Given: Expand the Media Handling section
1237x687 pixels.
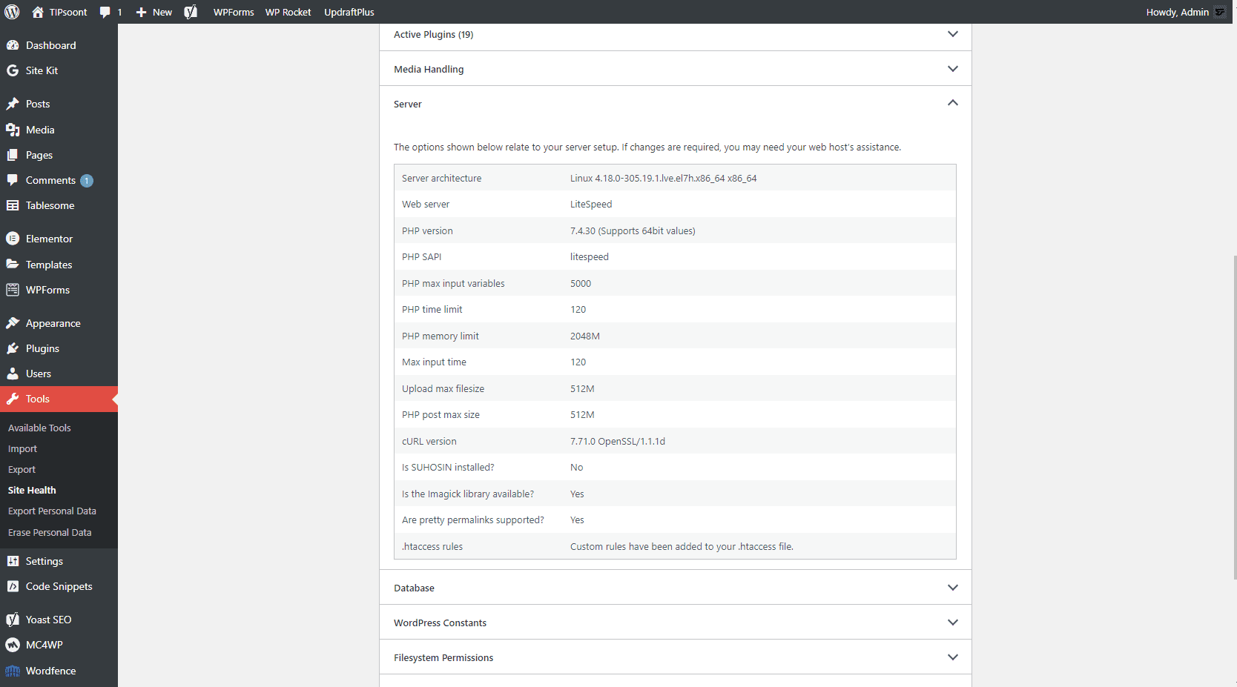Looking at the screenshot, I should [x=675, y=69].
